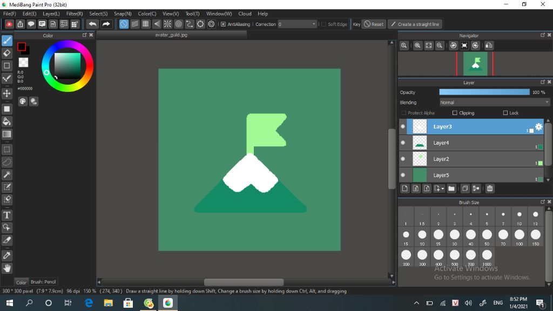The width and height of the screenshot is (553, 311).
Task: Open the Snap menu
Action: tap(123, 13)
